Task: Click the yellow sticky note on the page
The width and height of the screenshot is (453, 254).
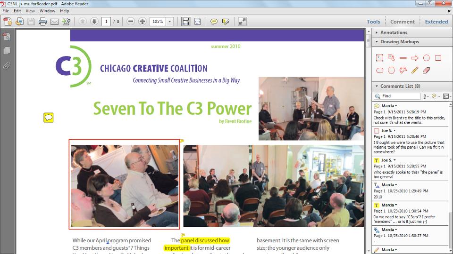Action: [x=49, y=118]
